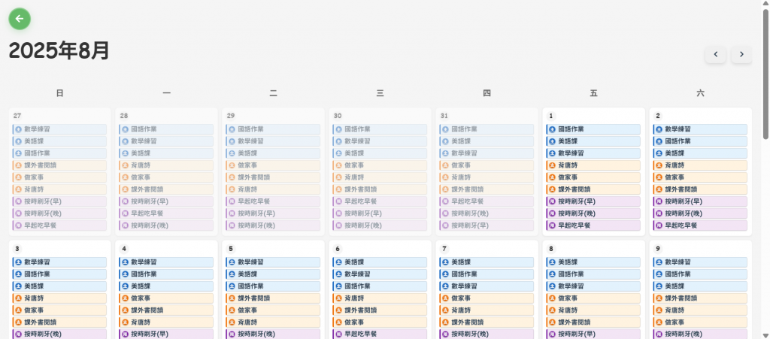
Task: Click the green back arrow button
Action: point(20,19)
